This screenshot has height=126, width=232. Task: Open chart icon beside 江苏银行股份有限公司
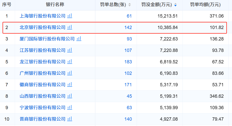coord(70,50)
